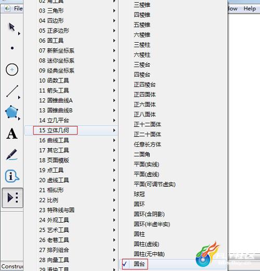Expand the 03 三角形 submenu arrow
The width and height of the screenshot is (260, 271).
[x=114, y=11]
